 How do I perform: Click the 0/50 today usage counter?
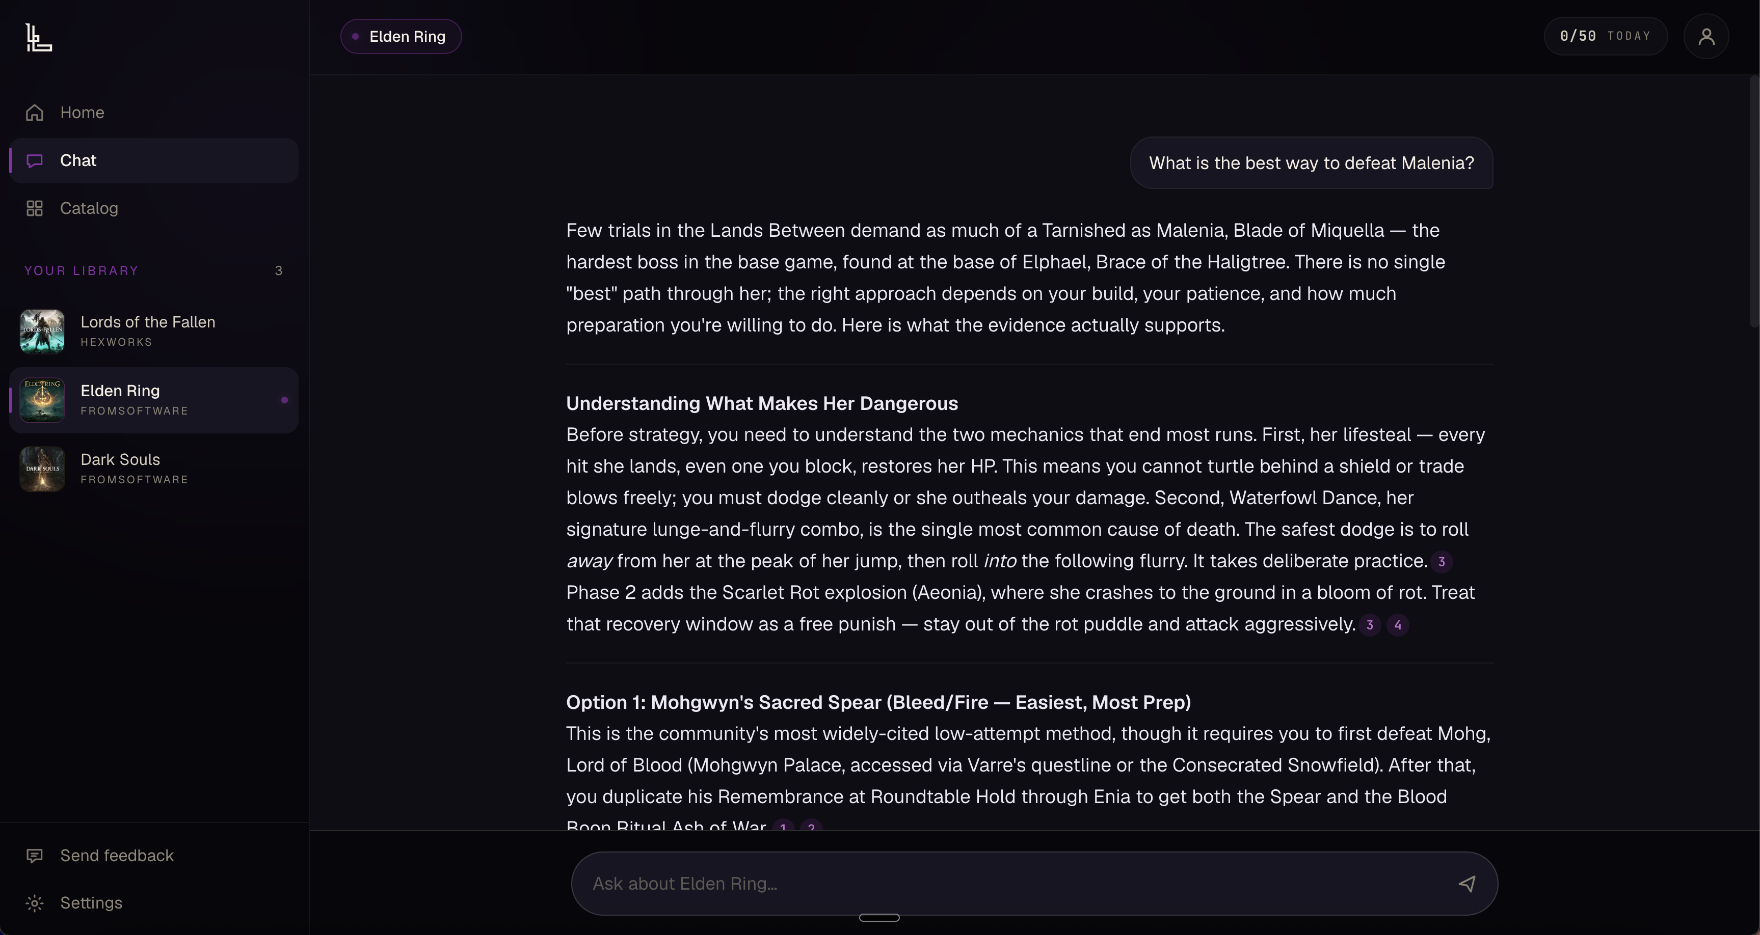(1606, 36)
